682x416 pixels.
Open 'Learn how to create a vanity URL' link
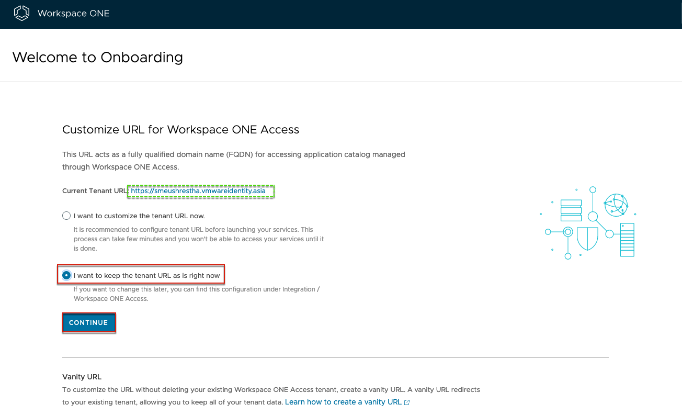343,402
